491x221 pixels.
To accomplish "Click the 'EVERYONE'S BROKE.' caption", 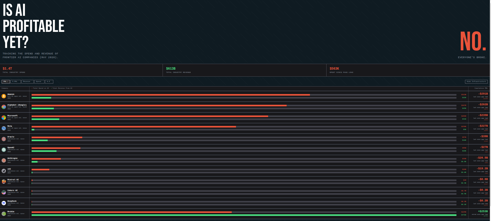I will [x=472, y=57].
